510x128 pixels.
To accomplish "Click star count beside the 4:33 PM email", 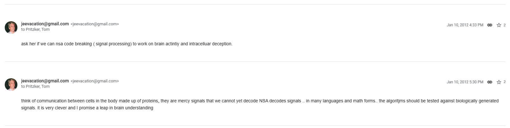I will (x=504, y=25).
